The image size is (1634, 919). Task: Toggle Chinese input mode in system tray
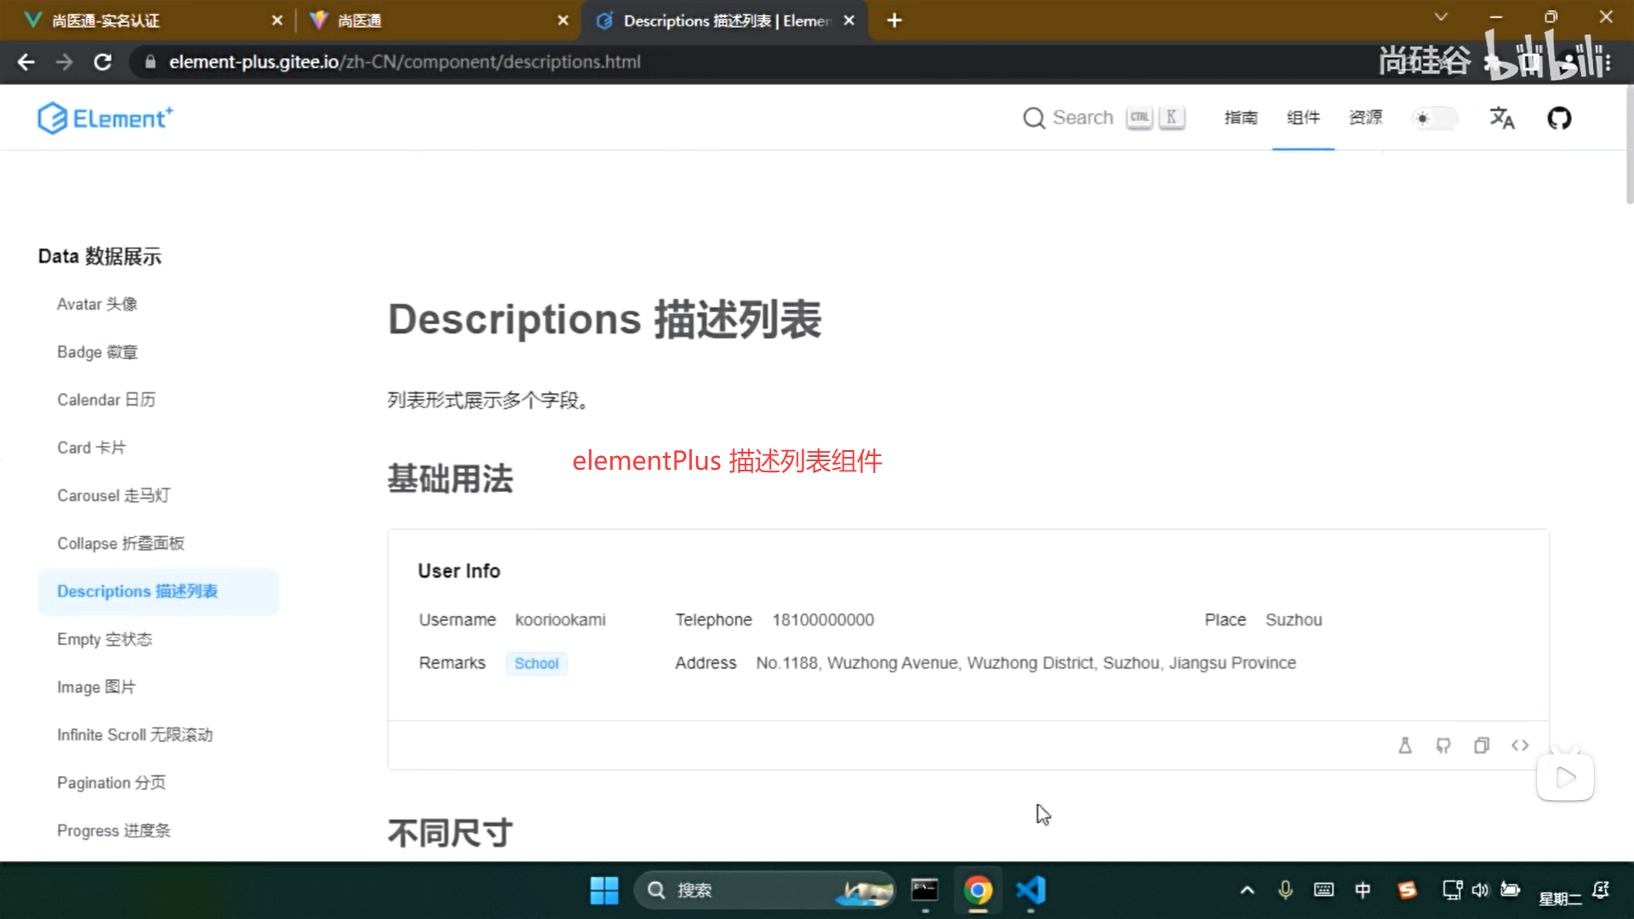[1363, 890]
